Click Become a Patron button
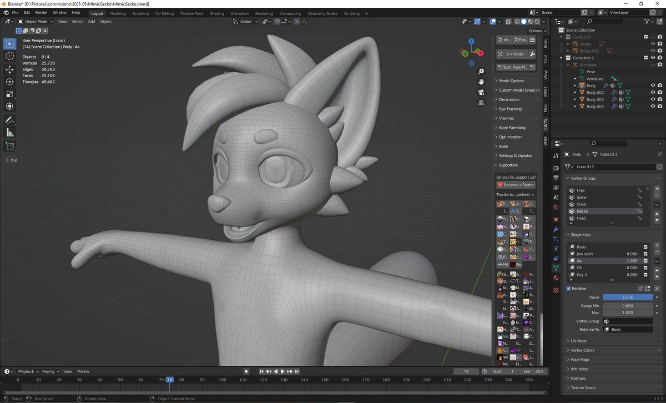 tap(516, 184)
